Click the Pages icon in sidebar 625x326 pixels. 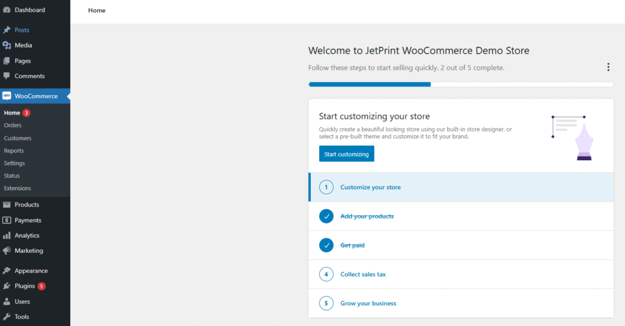coord(7,61)
